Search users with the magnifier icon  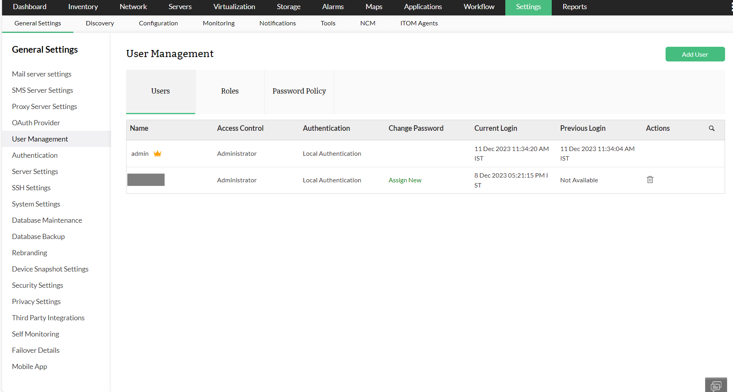tap(712, 128)
